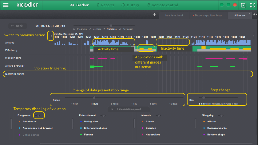This screenshot has width=258, height=145.
Task: Click the red status indicator circle
Action: (235, 5)
